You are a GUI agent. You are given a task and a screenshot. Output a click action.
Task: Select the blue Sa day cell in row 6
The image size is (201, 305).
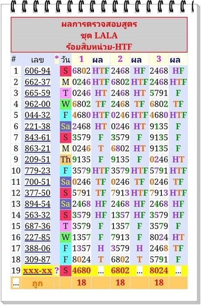[65, 126]
